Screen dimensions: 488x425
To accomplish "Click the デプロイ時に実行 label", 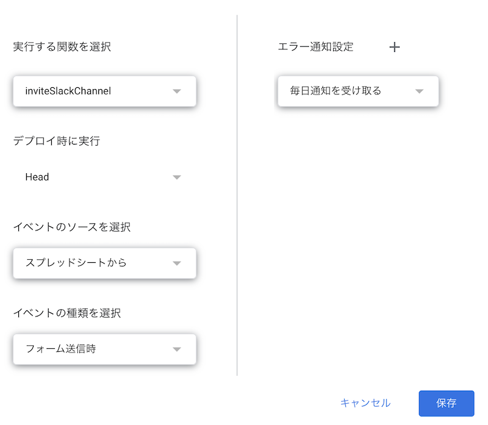I will click(57, 141).
